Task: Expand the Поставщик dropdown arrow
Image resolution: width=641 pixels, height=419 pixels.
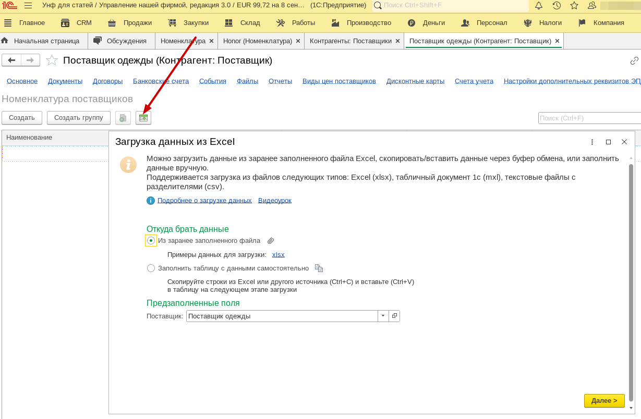Action: pyautogui.click(x=383, y=316)
